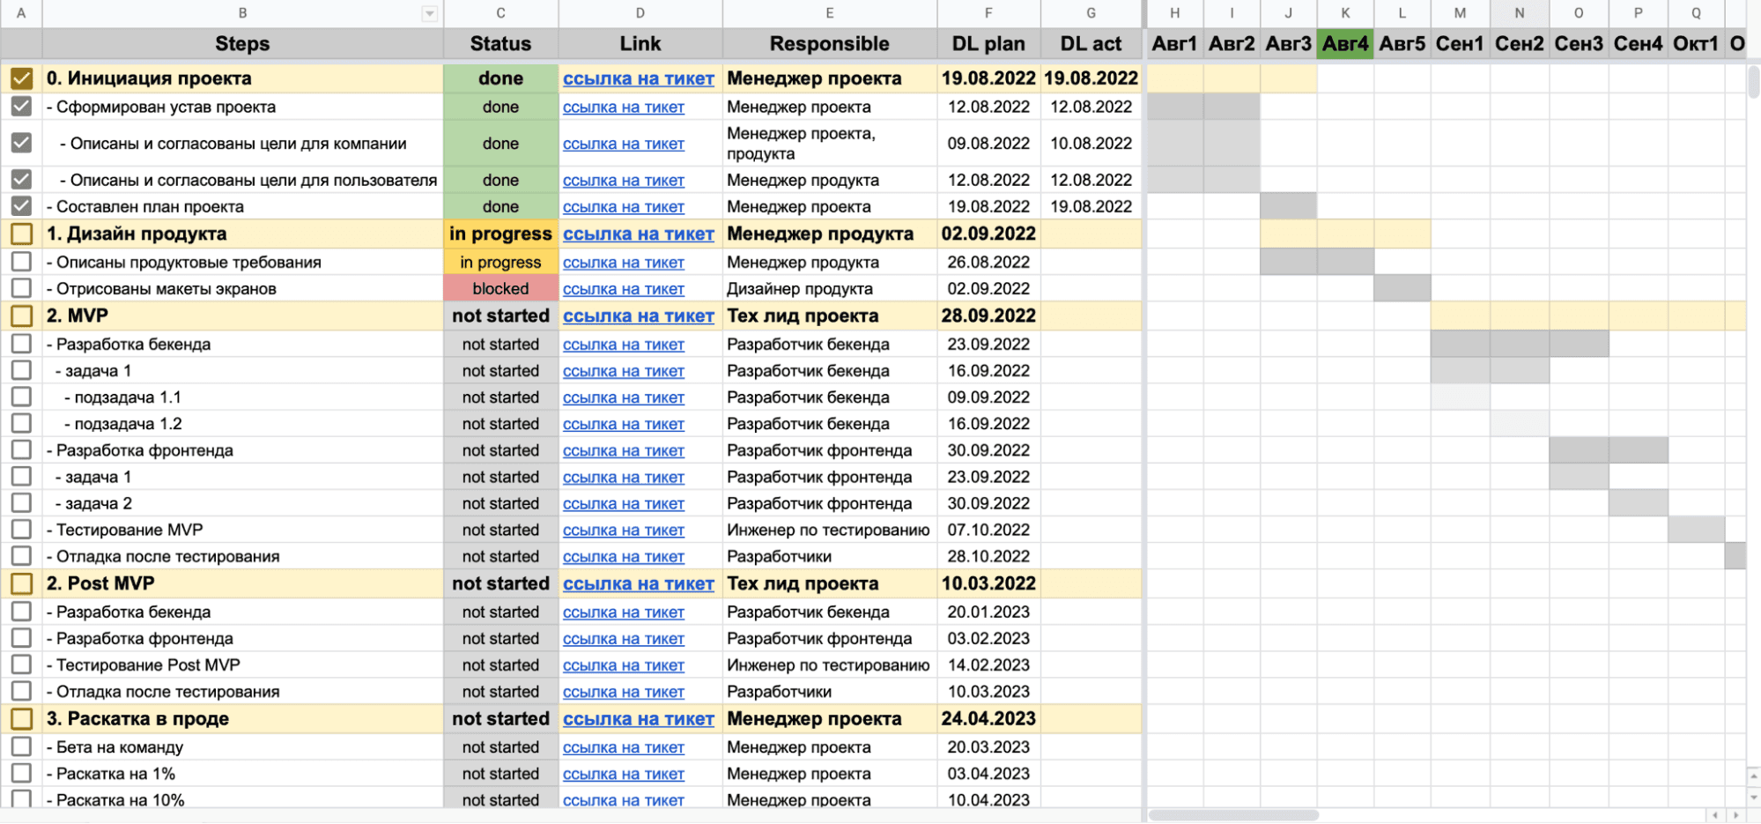Toggle checkbox for 'Описаны и согласованы цели для компании'
The width and height of the screenshot is (1761, 824).
[x=22, y=143]
